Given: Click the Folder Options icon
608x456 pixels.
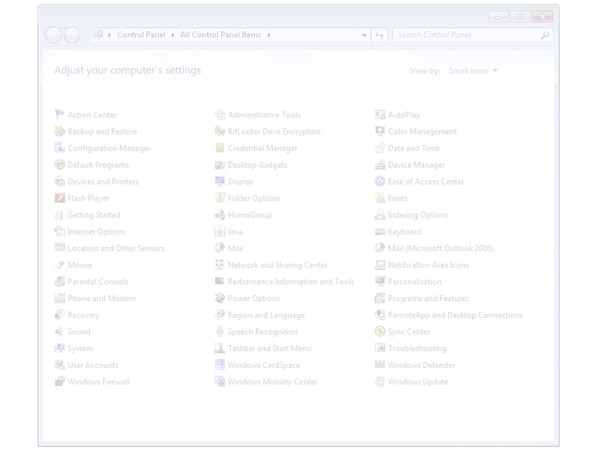Looking at the screenshot, I should pyautogui.click(x=220, y=198).
